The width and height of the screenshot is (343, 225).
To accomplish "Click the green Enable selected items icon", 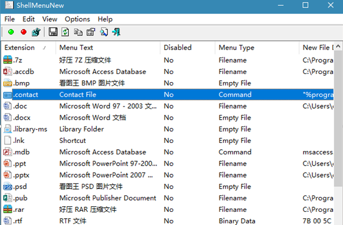I will click(11, 32).
